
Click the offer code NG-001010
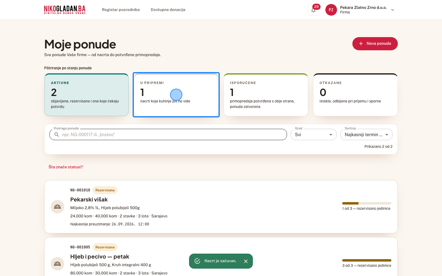[80, 190]
